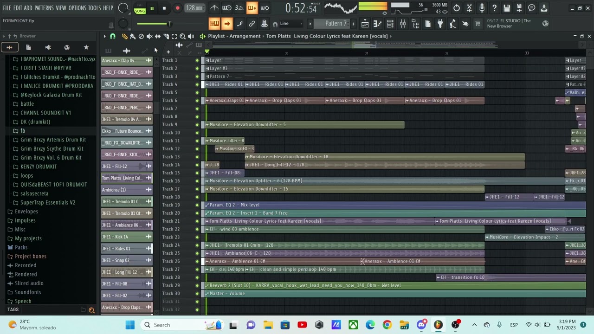Open Playlist options menu arrow

tap(104, 36)
